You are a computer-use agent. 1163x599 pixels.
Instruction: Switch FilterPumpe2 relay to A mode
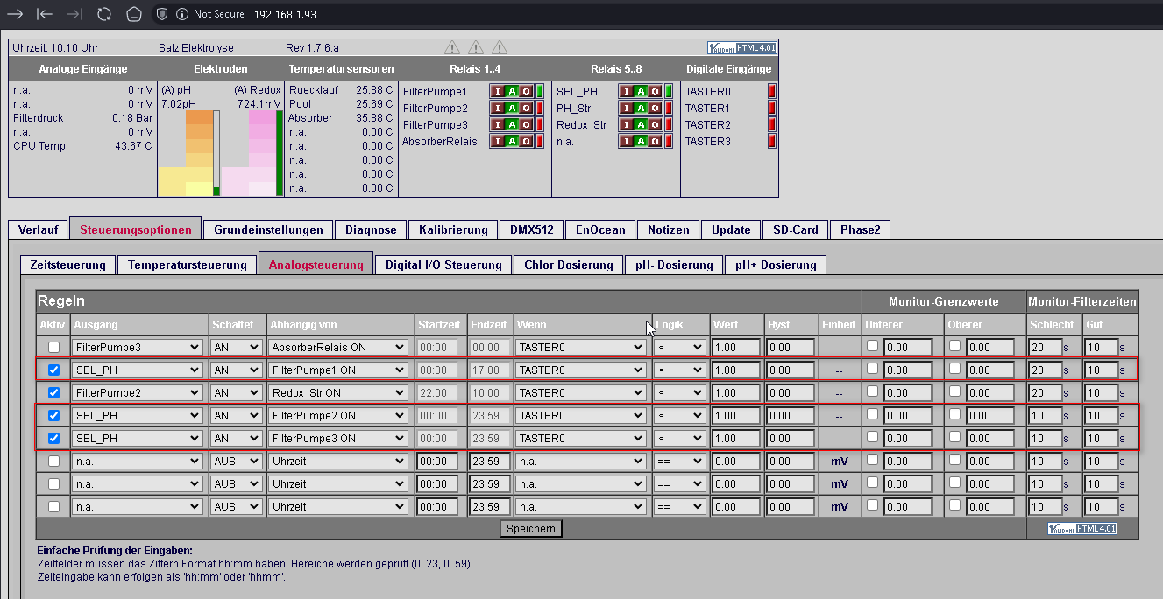click(x=512, y=108)
